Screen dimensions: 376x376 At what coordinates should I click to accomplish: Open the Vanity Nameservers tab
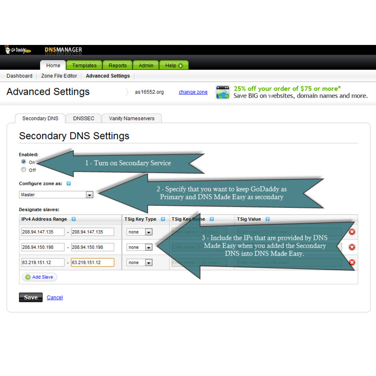coord(132,118)
